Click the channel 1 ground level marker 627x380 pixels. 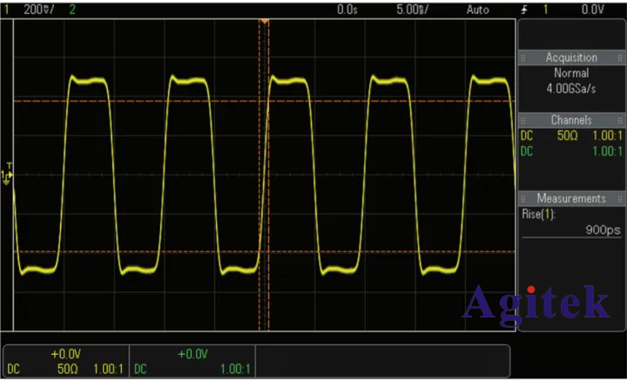[x=8, y=177]
